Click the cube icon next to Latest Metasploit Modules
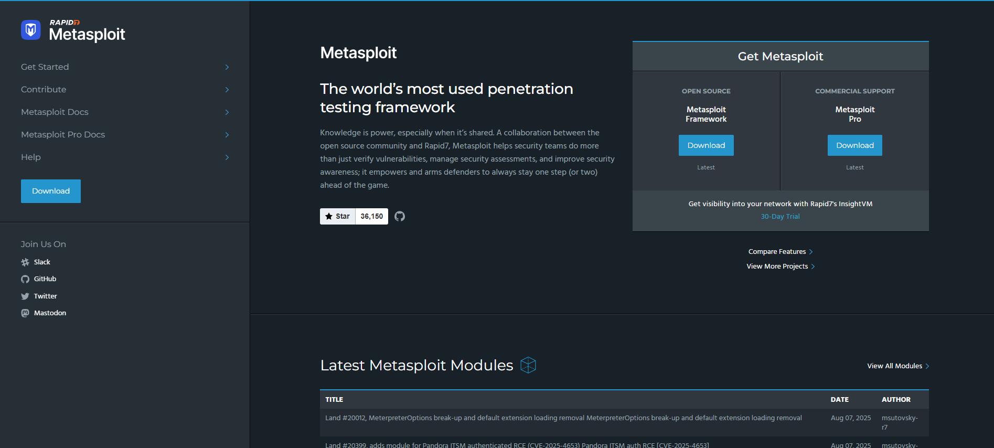 click(528, 365)
